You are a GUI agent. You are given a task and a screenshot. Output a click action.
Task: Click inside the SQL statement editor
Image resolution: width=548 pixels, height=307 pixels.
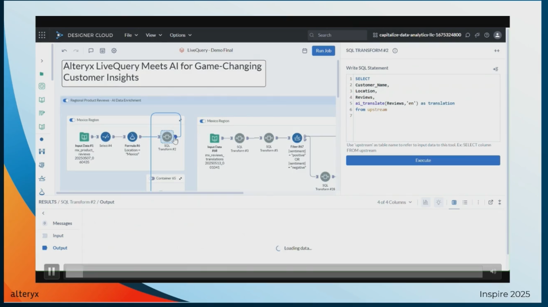tap(423, 108)
